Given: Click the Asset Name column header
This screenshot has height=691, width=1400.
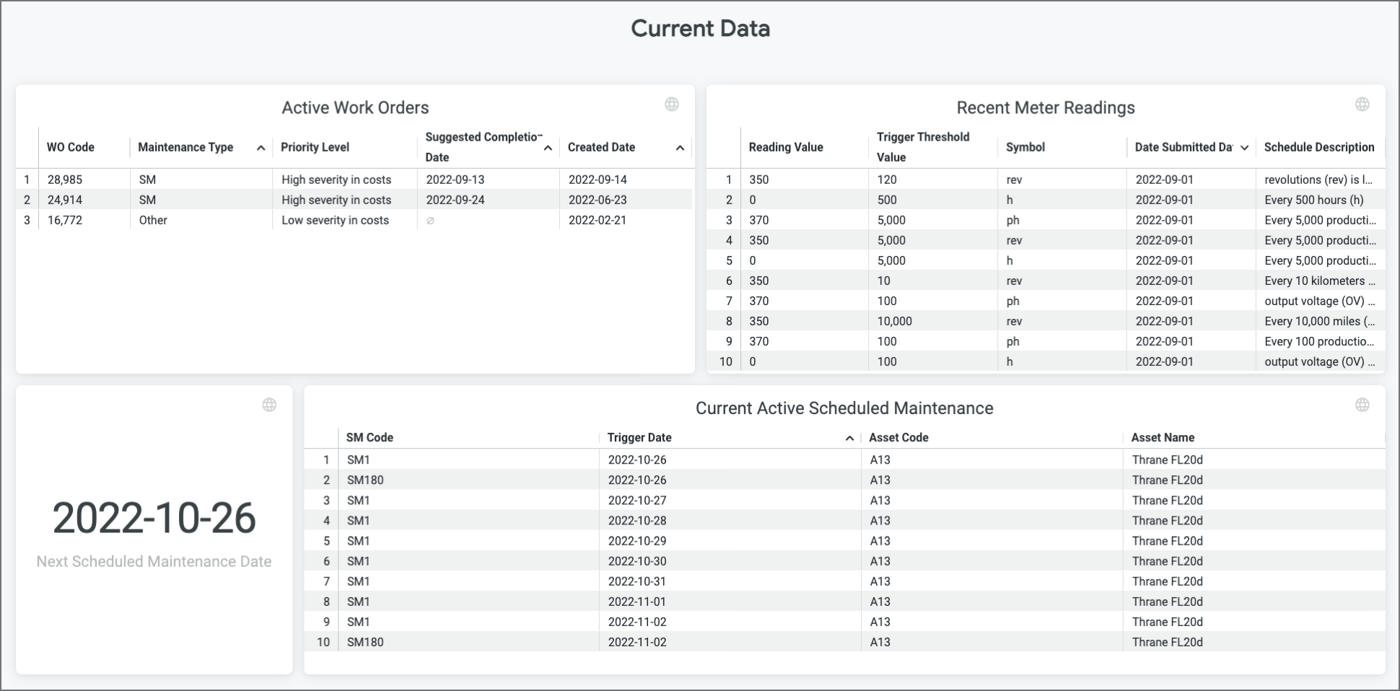Looking at the screenshot, I should pos(1163,437).
